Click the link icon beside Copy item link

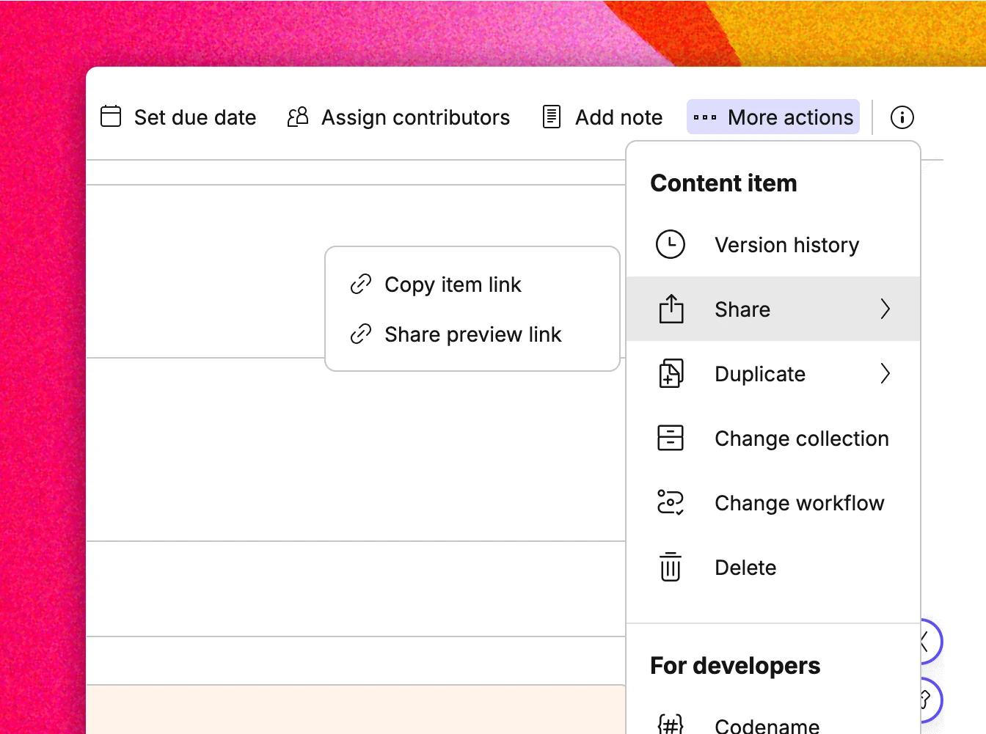pos(361,285)
